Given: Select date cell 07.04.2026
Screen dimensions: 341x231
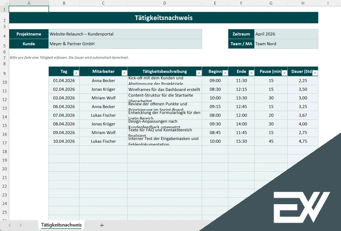Looking at the screenshot, I should click(x=64, y=115).
